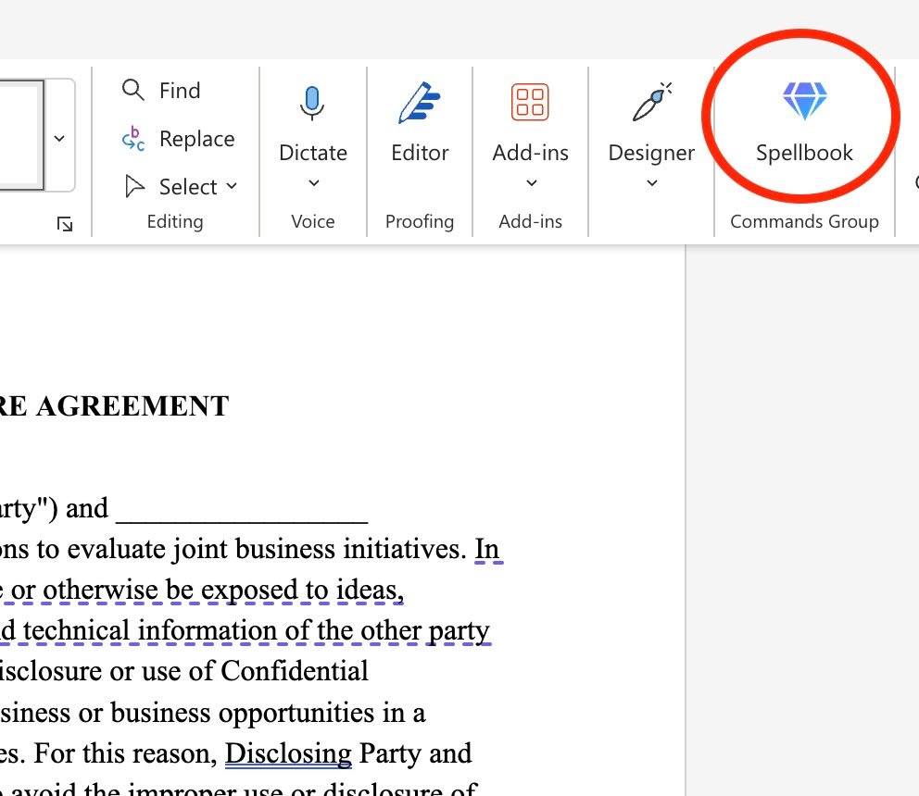Click the Add-ins grid icon
The image size is (919, 796).
click(530, 103)
